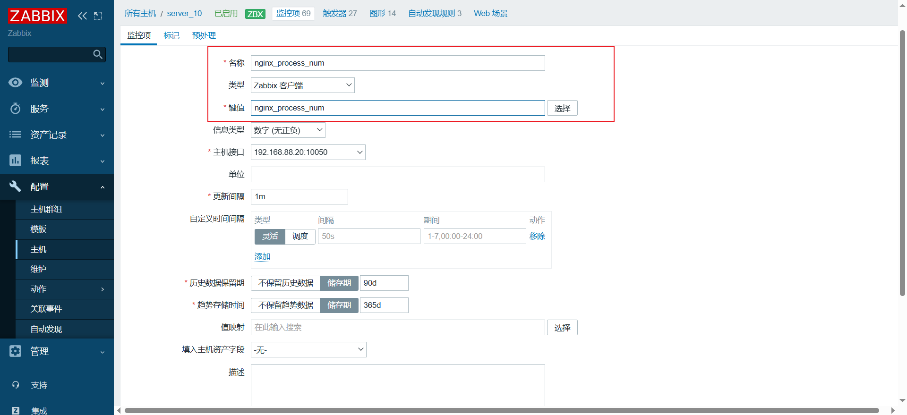This screenshot has height=415, width=907.
Task: Open the 资产记录 list icon menu
Action: (x=15, y=135)
